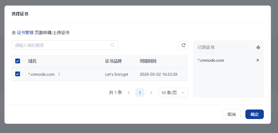Click the *.cmnode.com domain in the table row
The height and width of the screenshot is (133, 278).
tap(41, 74)
